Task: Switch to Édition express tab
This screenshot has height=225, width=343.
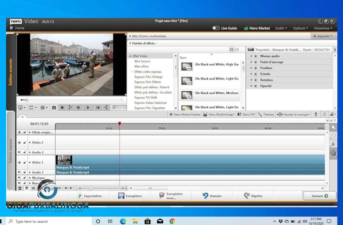Action: 11,151
